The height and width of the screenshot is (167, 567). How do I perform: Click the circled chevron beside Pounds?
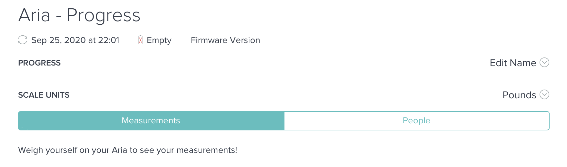(544, 95)
